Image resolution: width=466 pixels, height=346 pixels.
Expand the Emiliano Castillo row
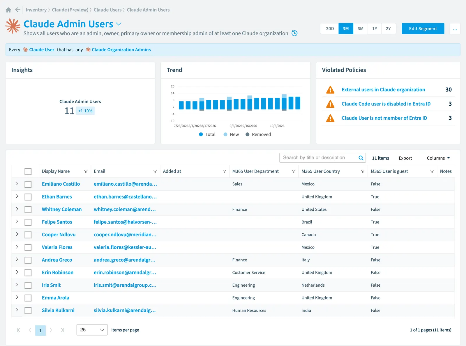(17, 184)
